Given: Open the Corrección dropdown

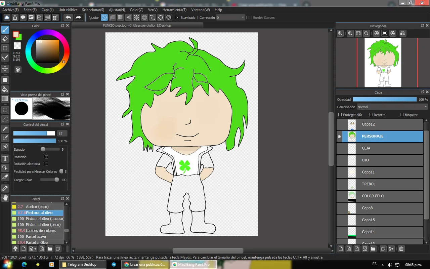Looking at the screenshot, I should [x=230, y=17].
